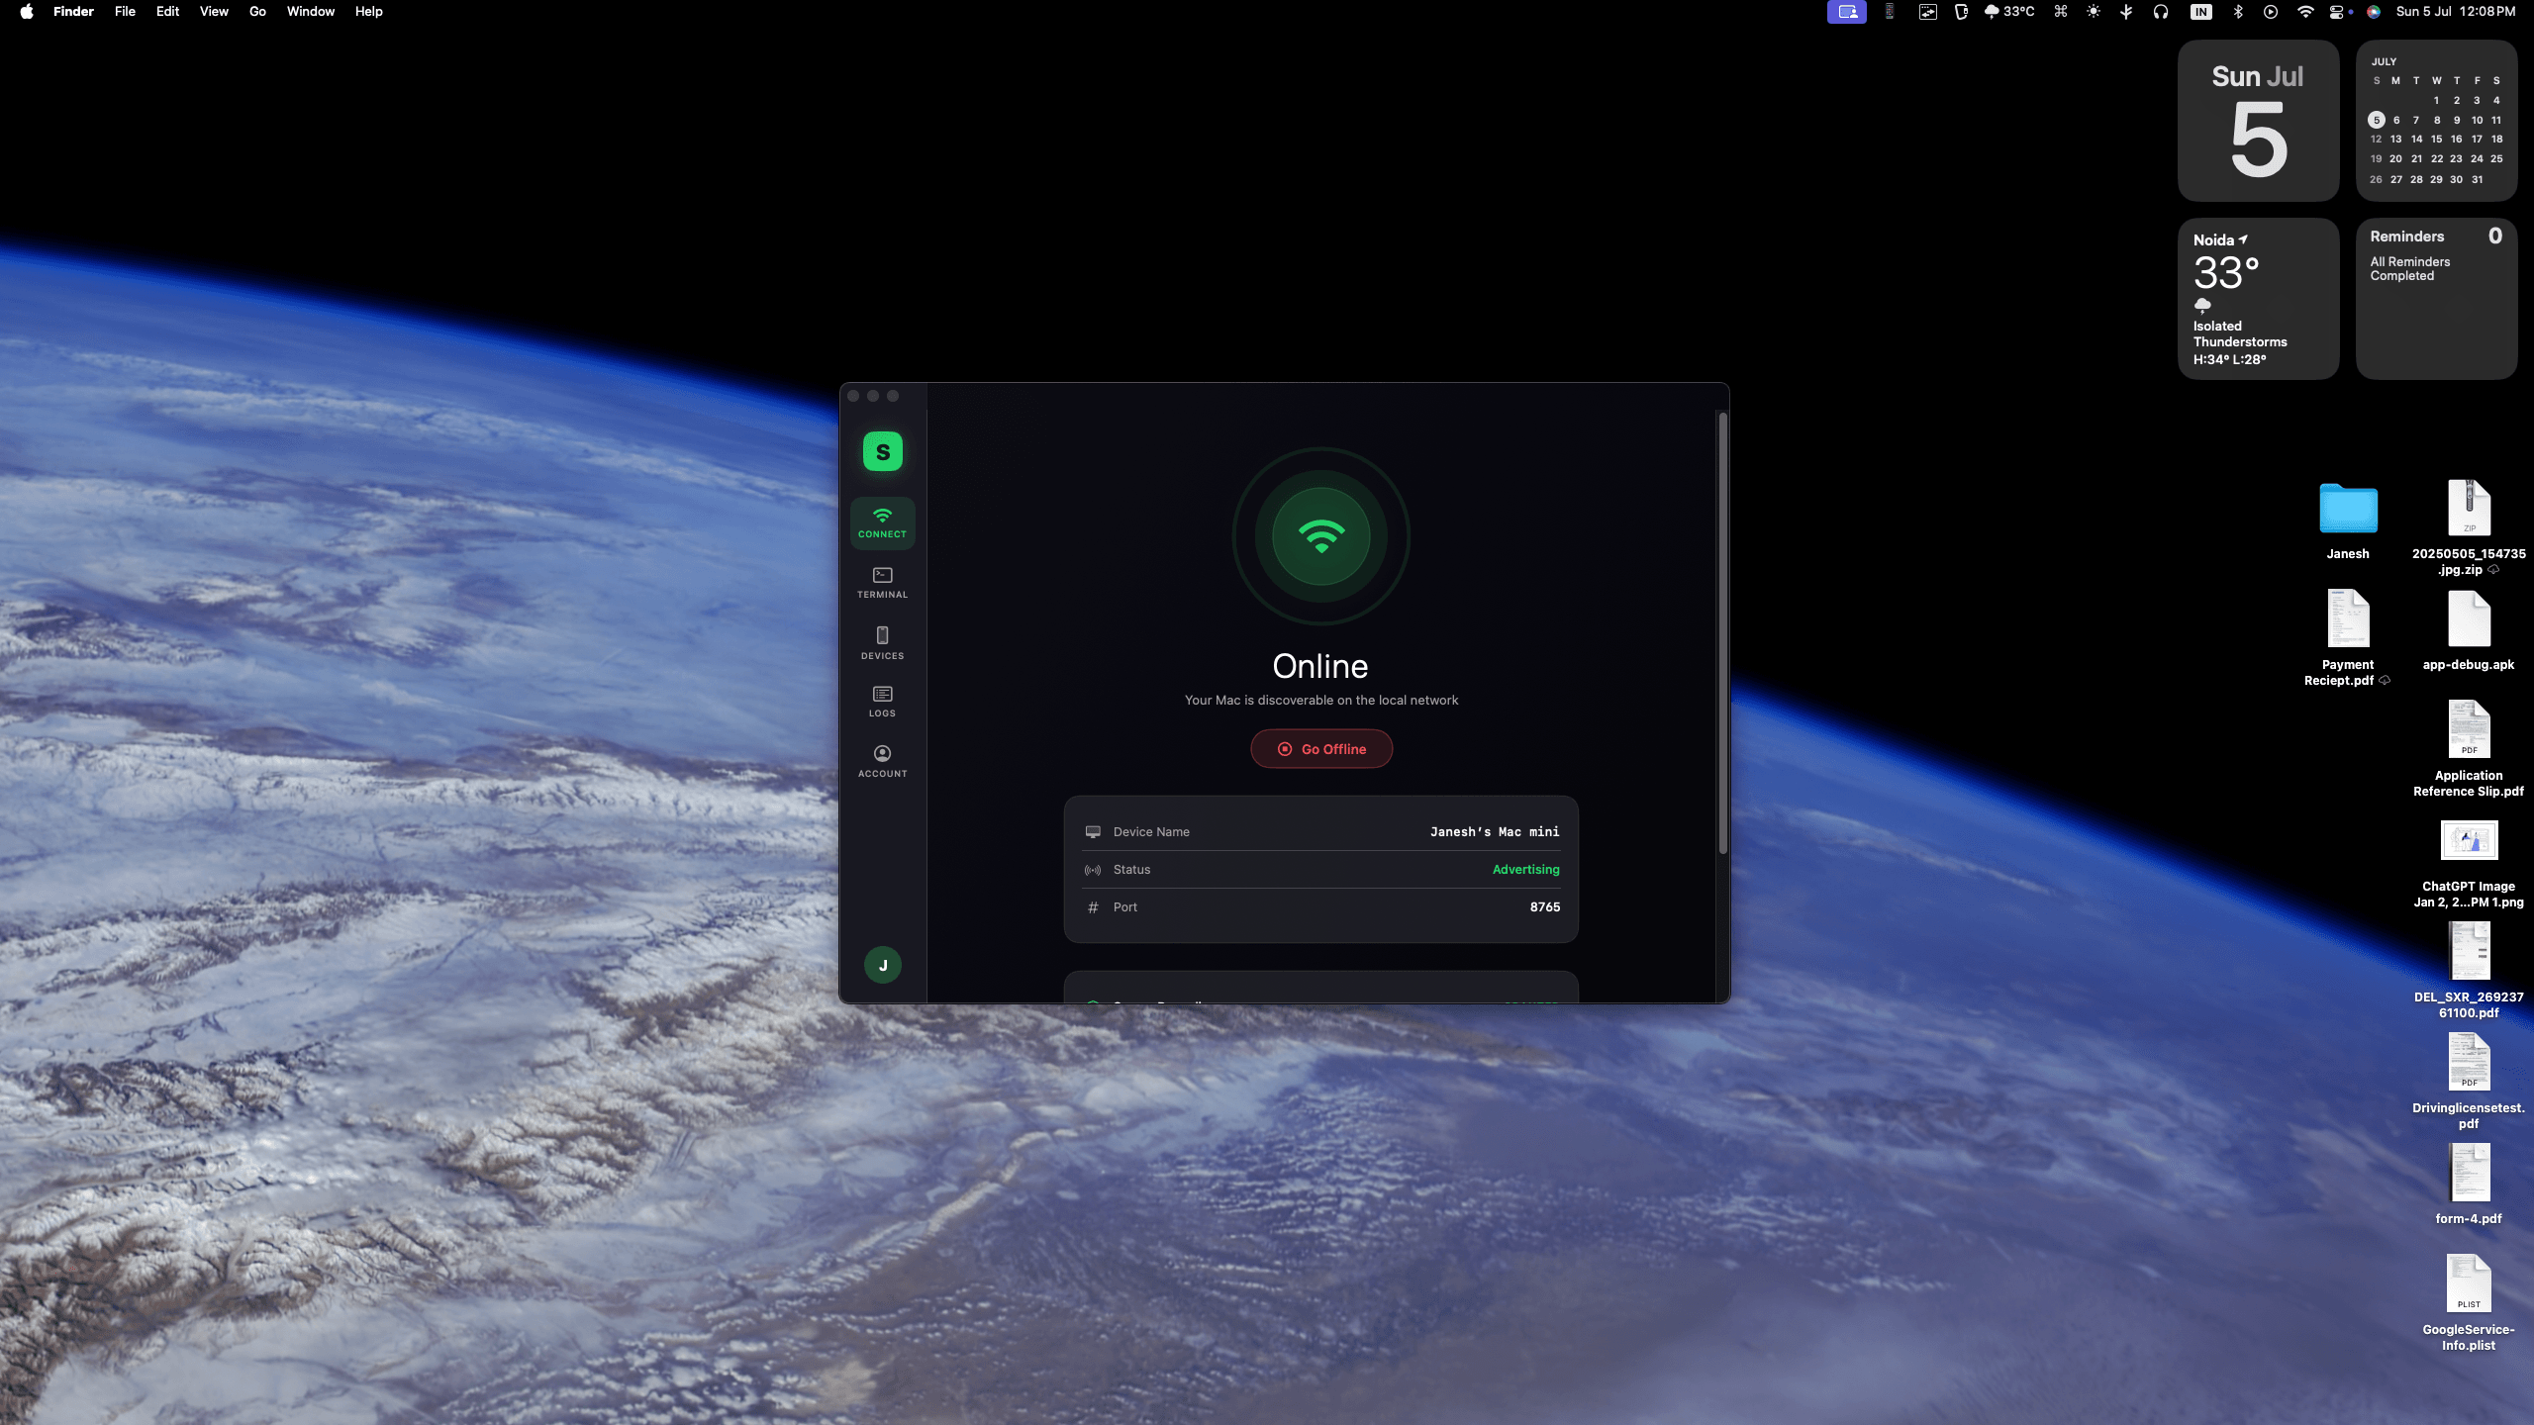Select the "Janesh's Mac mini" device name value
Image resolution: width=2534 pixels, height=1425 pixels.
point(1495,832)
